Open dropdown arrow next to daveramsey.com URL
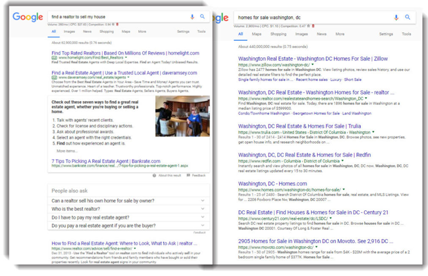 pos(128,78)
